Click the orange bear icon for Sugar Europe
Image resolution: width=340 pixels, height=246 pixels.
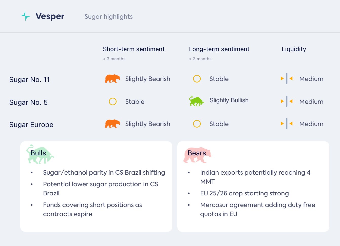point(112,124)
